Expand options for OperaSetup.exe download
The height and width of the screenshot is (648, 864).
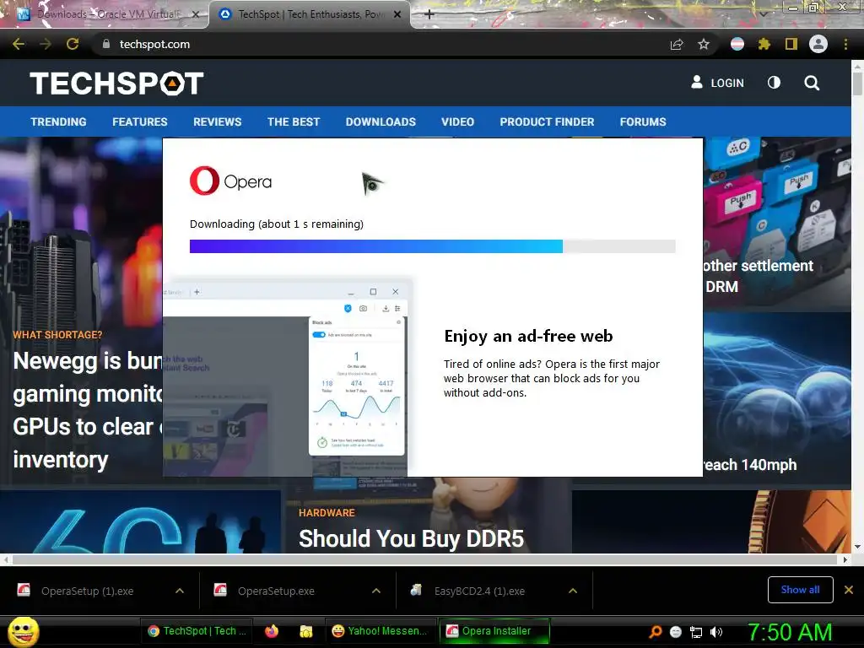pyautogui.click(x=376, y=591)
